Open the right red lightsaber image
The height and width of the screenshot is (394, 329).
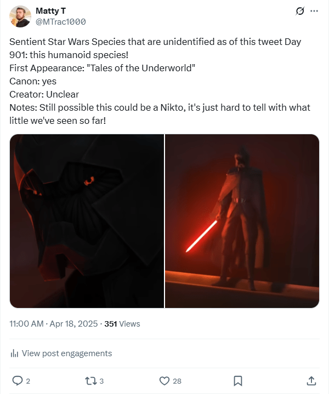coord(242,221)
